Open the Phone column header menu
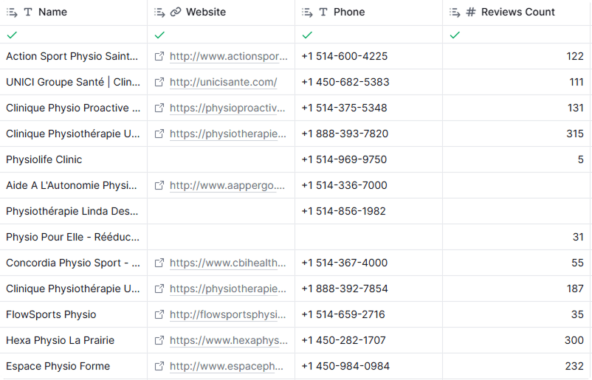592x380 pixels. [349, 13]
